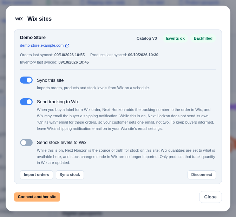Click the Events ok status badge
Screen dimensions: 236x217
click(x=175, y=38)
